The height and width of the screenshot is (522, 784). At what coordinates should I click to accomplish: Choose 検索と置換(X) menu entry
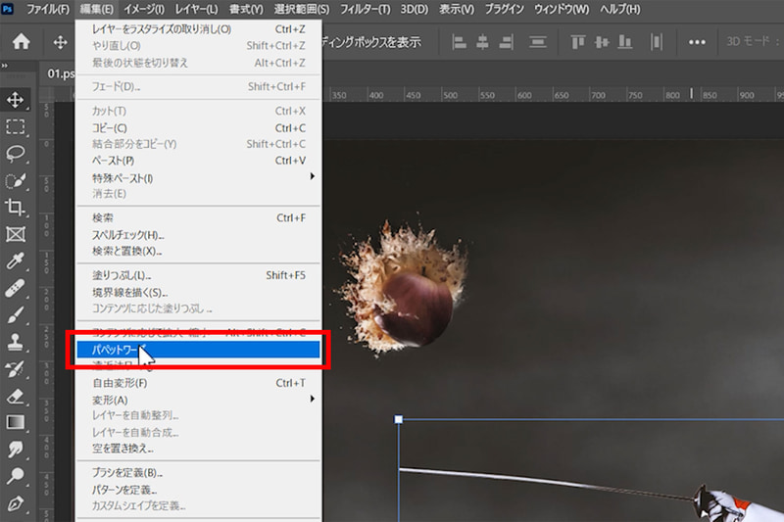click(x=198, y=251)
